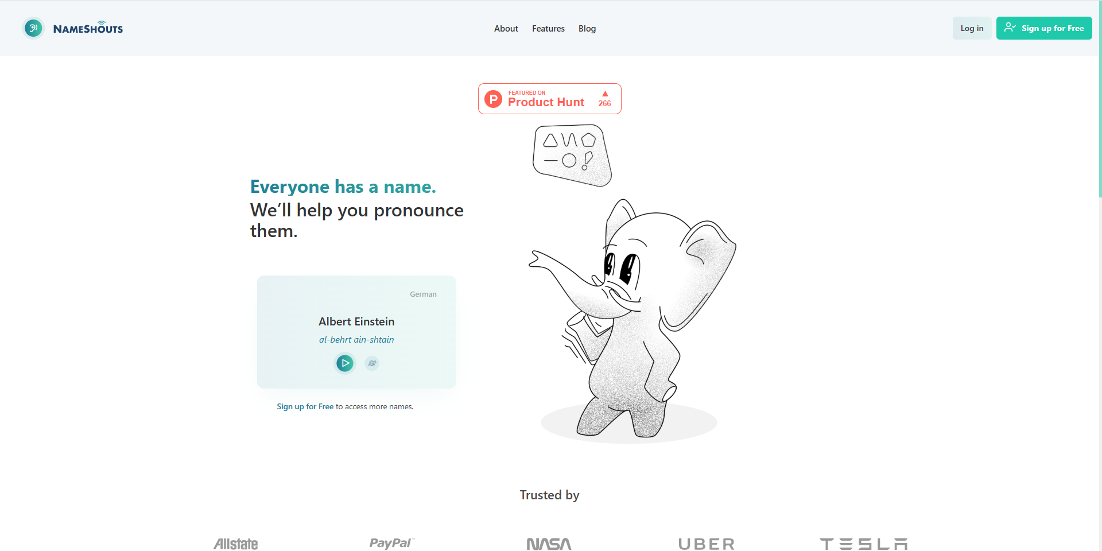Screen dimensions: 1102x551
Task: Click the Product Hunt upvote arrow
Action: 605,94
